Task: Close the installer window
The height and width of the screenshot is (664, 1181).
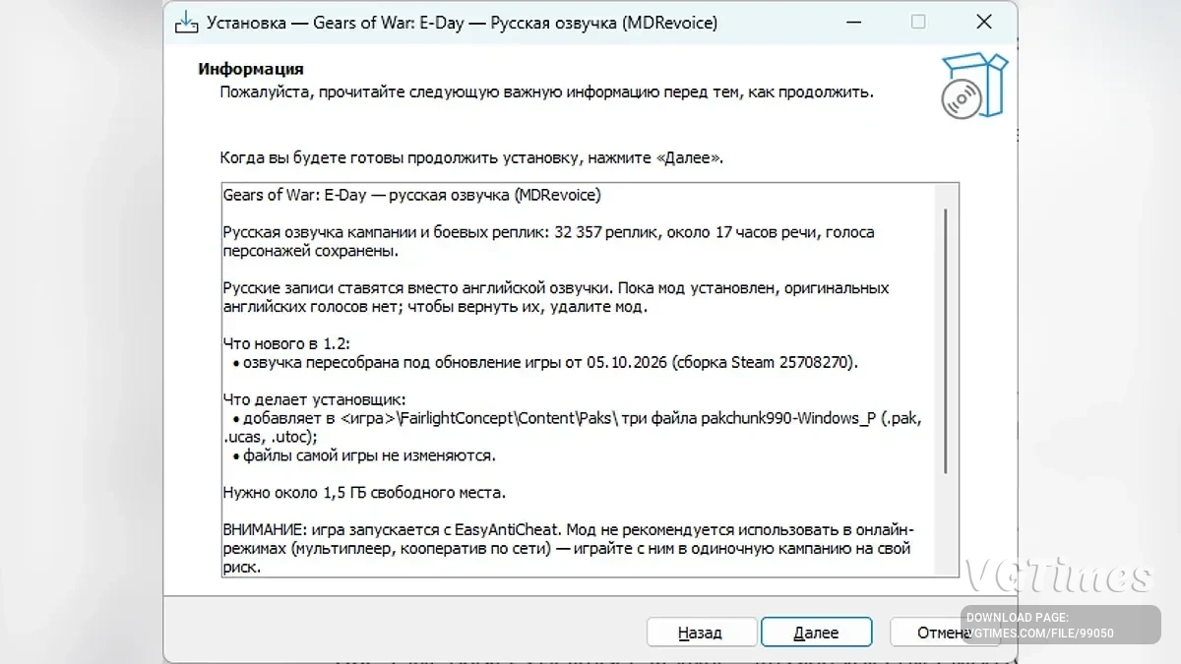Action: [x=983, y=22]
